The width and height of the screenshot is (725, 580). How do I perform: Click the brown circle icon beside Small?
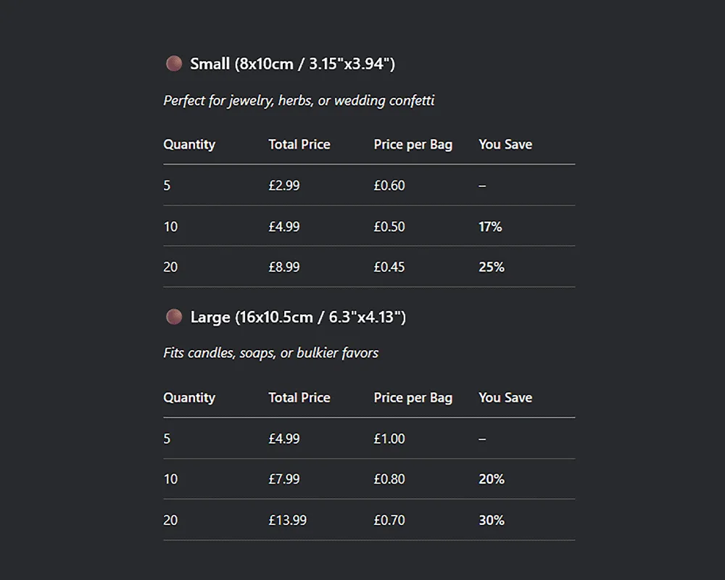click(x=173, y=64)
